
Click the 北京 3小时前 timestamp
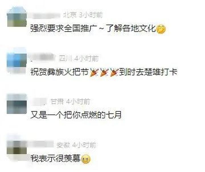pos(83,15)
